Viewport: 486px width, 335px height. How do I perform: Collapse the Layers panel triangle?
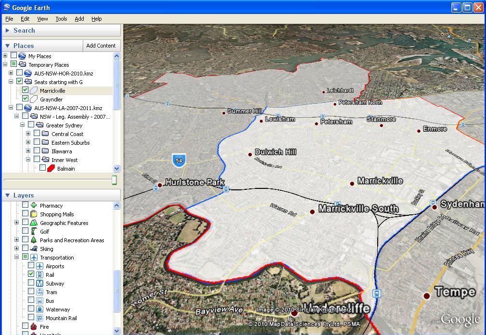[x=7, y=195]
